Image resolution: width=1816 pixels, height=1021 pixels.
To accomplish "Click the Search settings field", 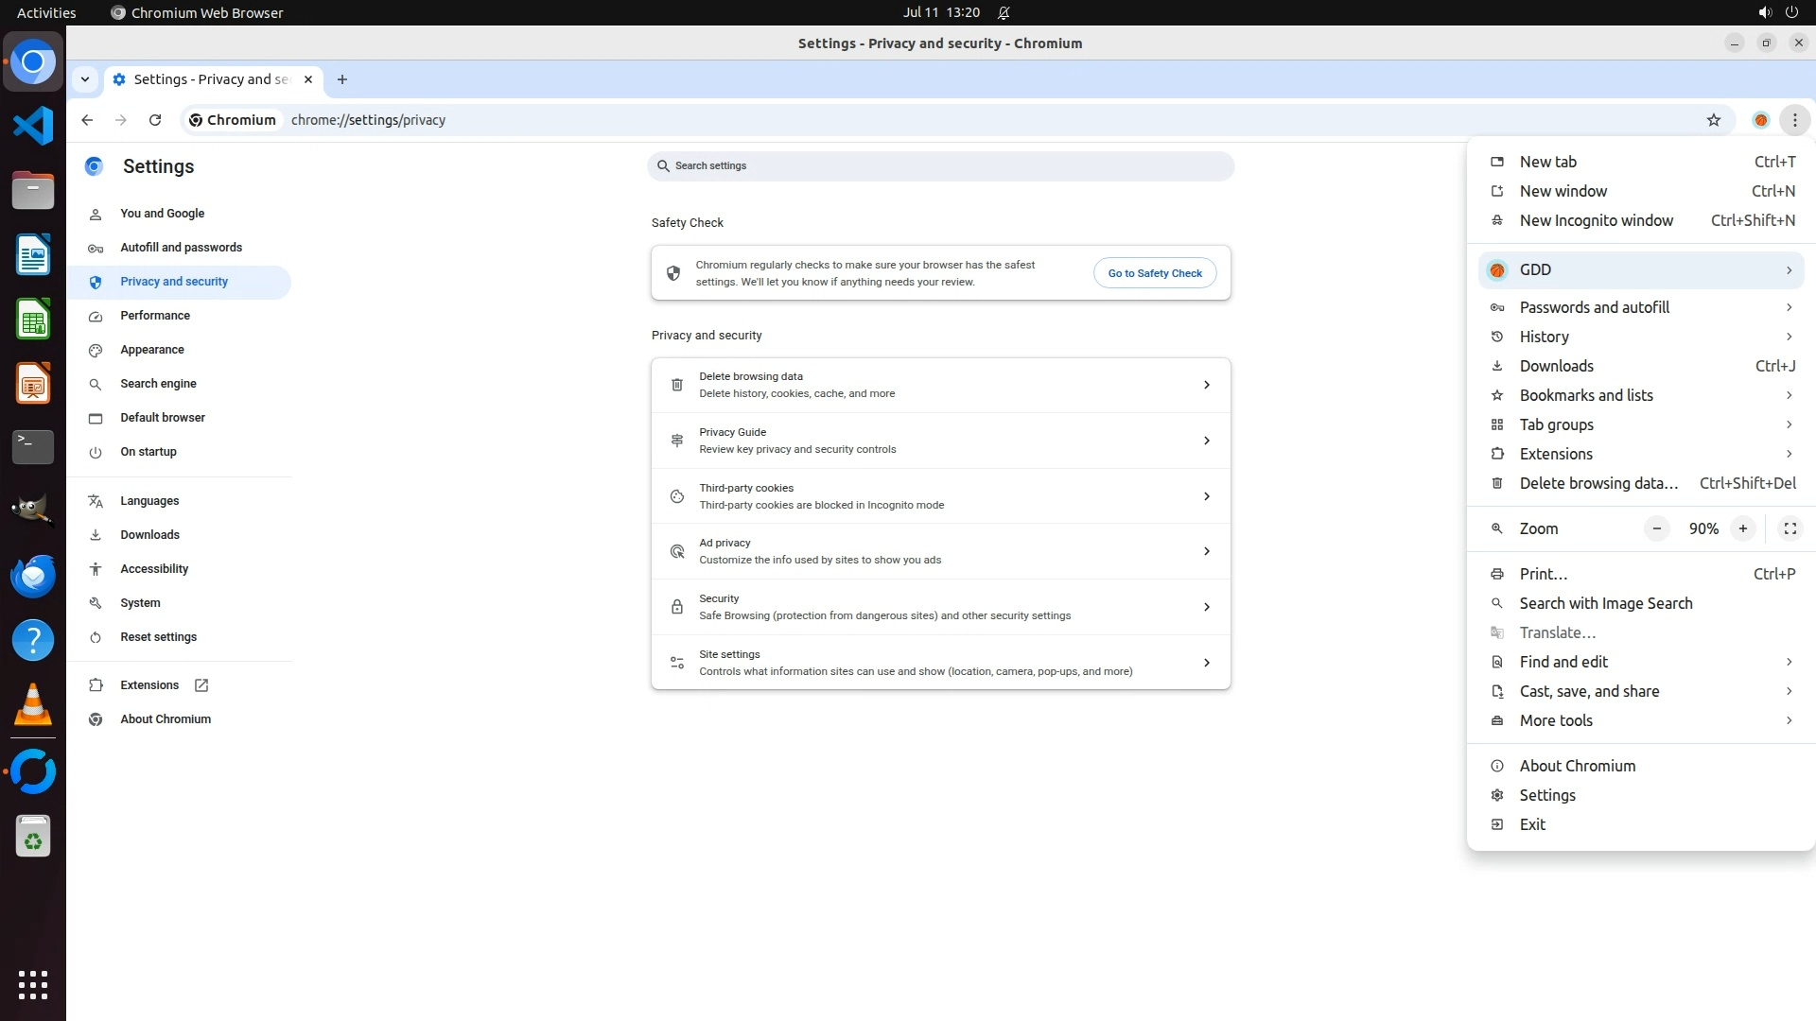I will [940, 165].
